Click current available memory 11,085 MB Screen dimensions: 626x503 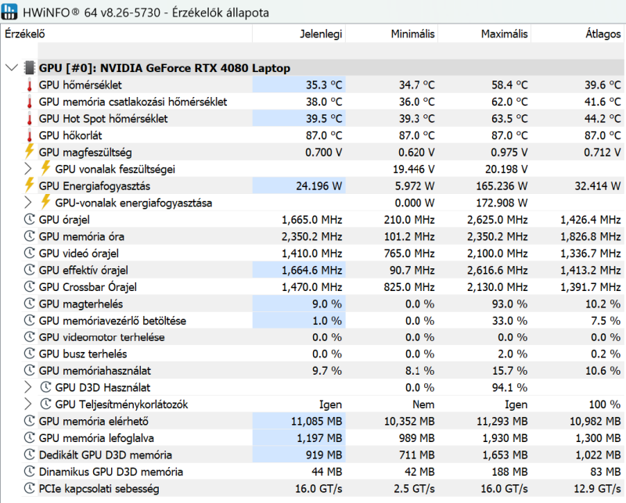316,421
